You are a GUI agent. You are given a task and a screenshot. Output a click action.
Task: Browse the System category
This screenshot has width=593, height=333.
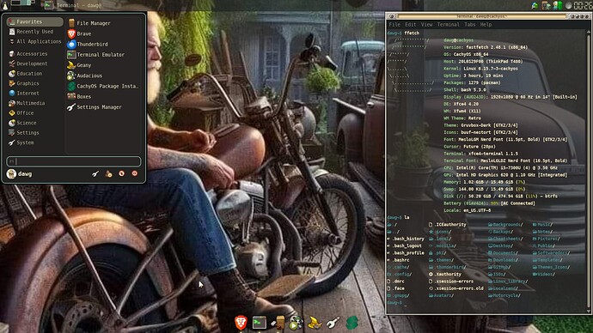coord(35,142)
